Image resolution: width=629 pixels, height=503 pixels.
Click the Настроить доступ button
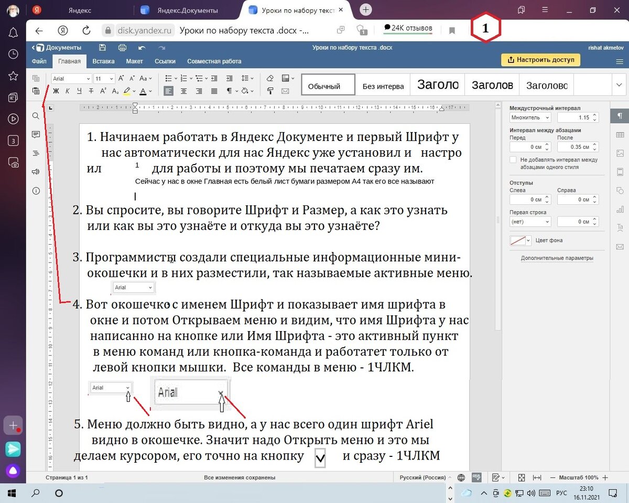coord(540,60)
